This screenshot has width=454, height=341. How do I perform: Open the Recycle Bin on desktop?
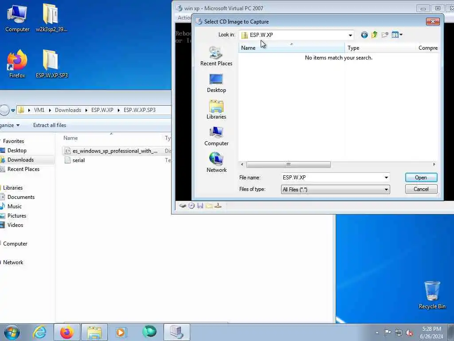432,295
